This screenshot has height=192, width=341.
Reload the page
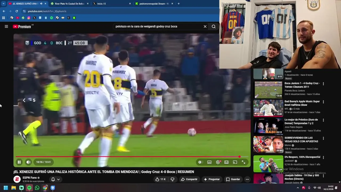coord(17,11)
